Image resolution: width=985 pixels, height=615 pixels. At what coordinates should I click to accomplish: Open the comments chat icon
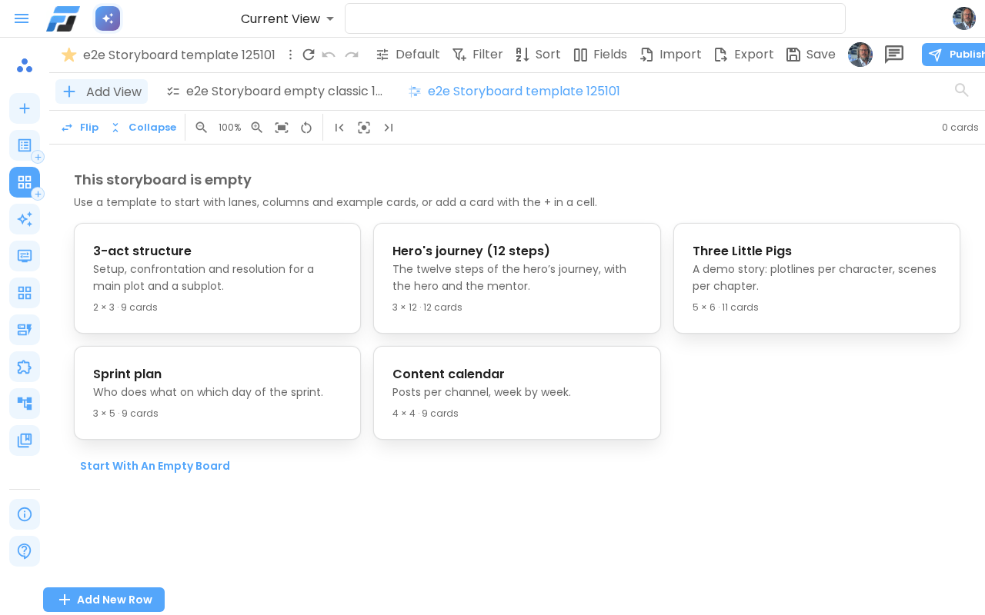click(894, 55)
